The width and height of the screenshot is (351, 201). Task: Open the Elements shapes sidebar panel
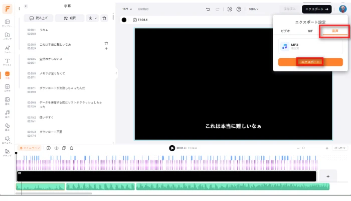pyautogui.click(x=7, y=127)
